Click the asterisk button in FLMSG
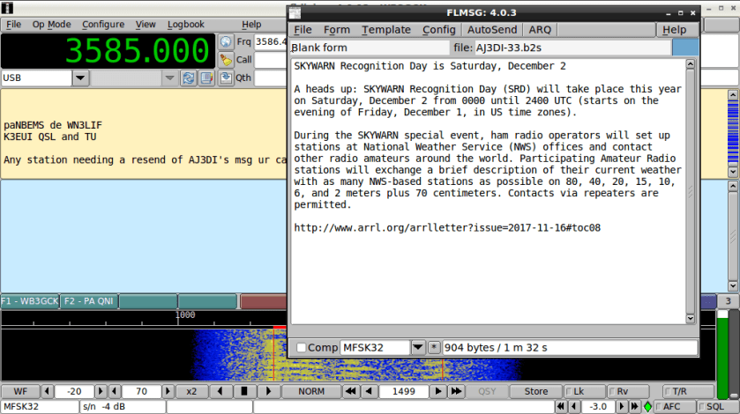 [434, 348]
